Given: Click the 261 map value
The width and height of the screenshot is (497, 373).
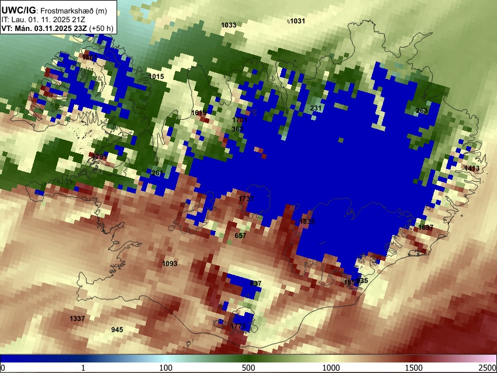Looking at the screenshot, I should (x=157, y=173).
